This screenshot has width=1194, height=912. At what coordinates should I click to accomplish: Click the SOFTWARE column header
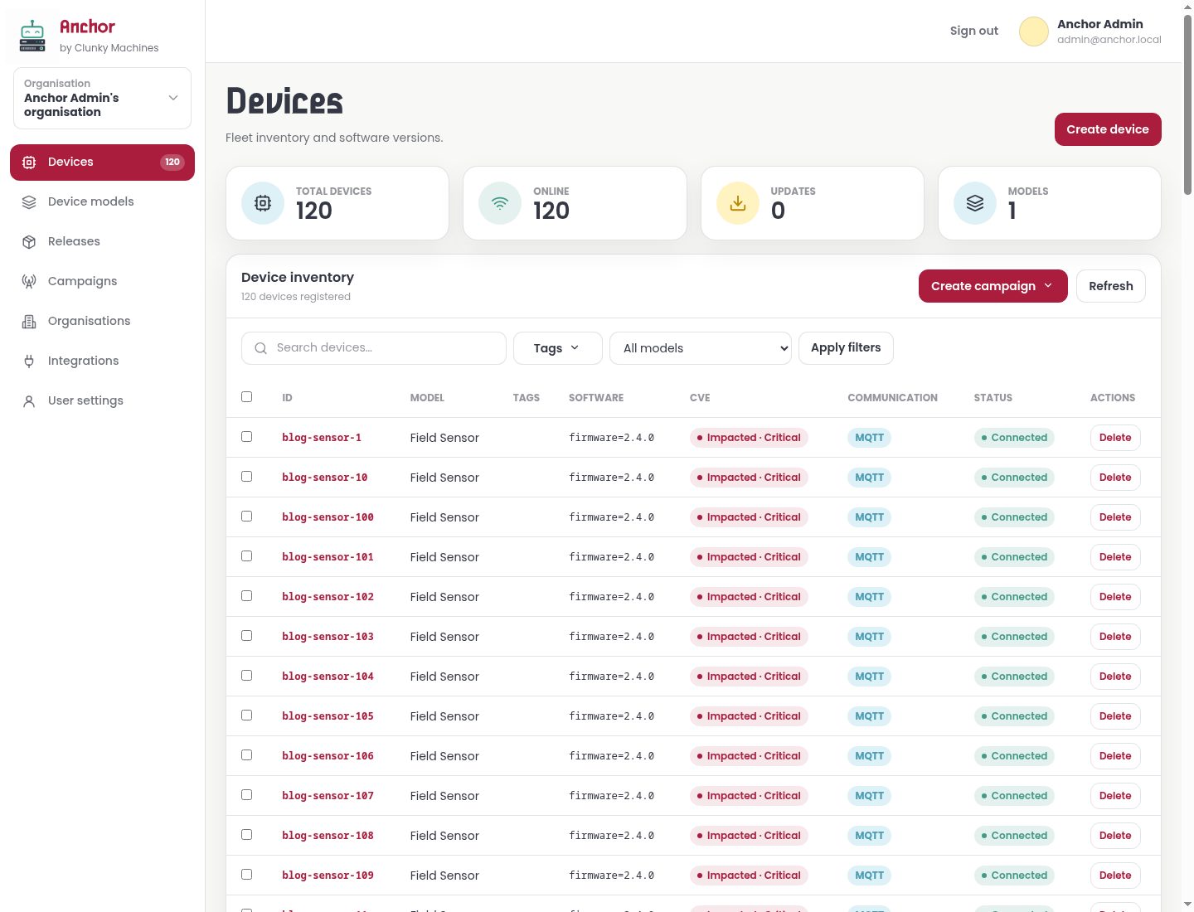[596, 398]
